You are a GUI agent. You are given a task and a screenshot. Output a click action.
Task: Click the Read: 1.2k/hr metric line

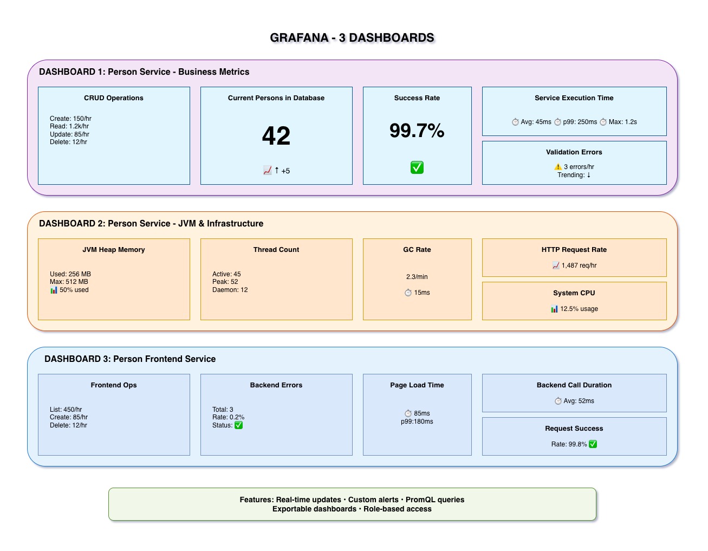[69, 126]
